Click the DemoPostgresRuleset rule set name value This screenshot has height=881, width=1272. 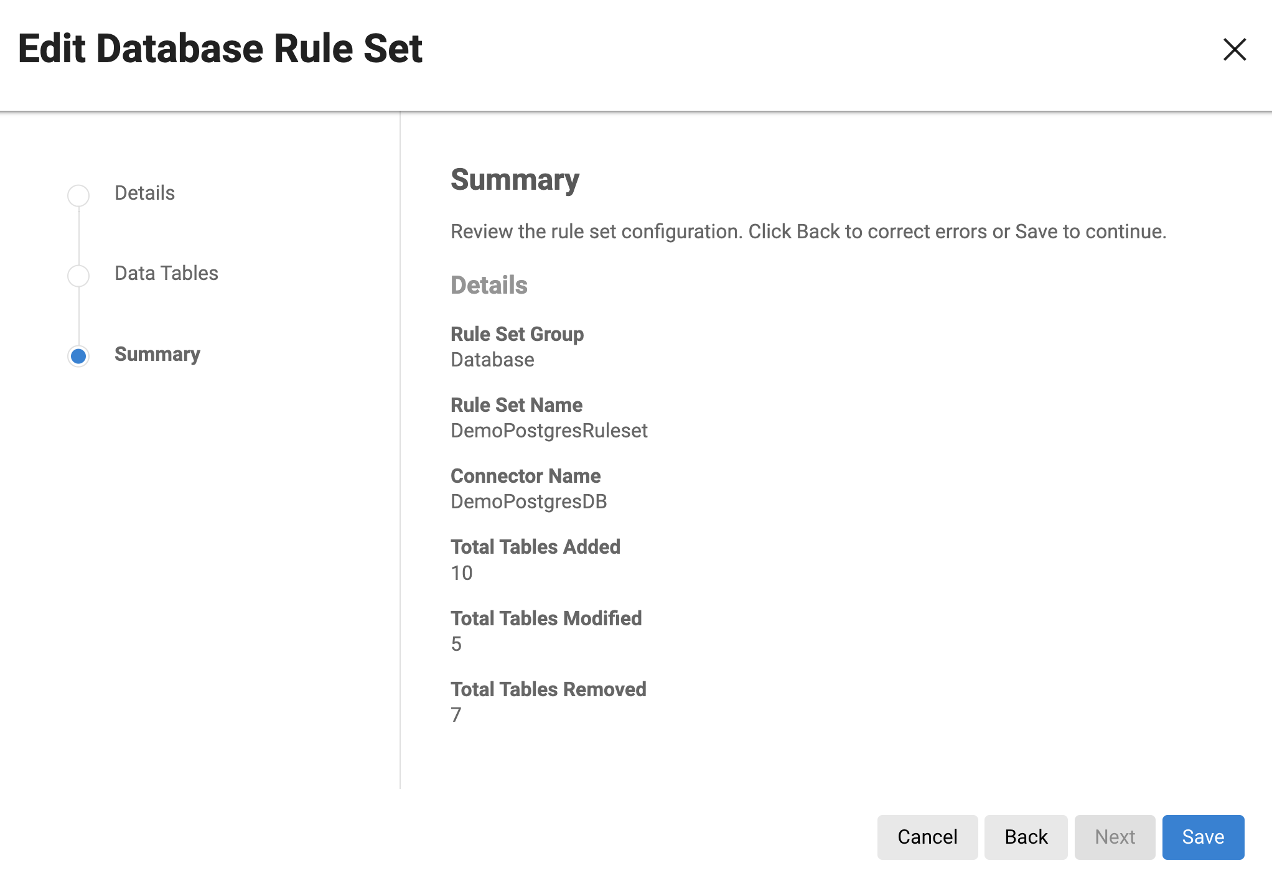tap(549, 431)
